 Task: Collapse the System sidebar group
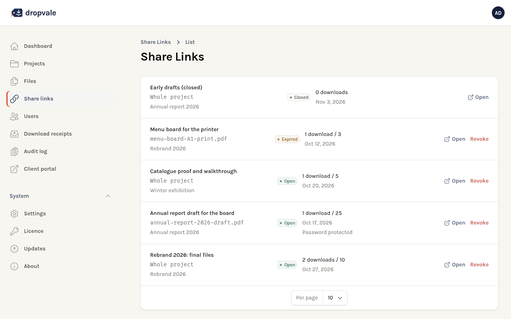[108, 196]
